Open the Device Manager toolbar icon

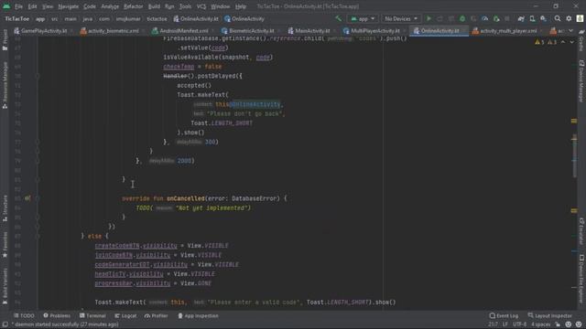tap(532, 18)
